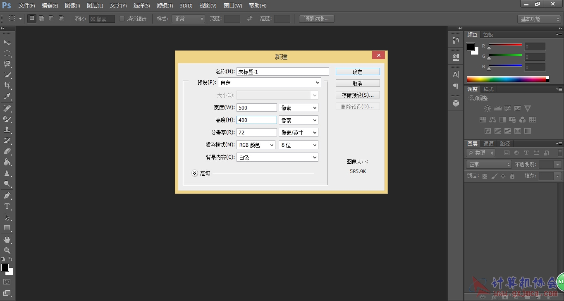Open the History panel icon
This screenshot has width=564, height=301.
pyautogui.click(x=456, y=41)
